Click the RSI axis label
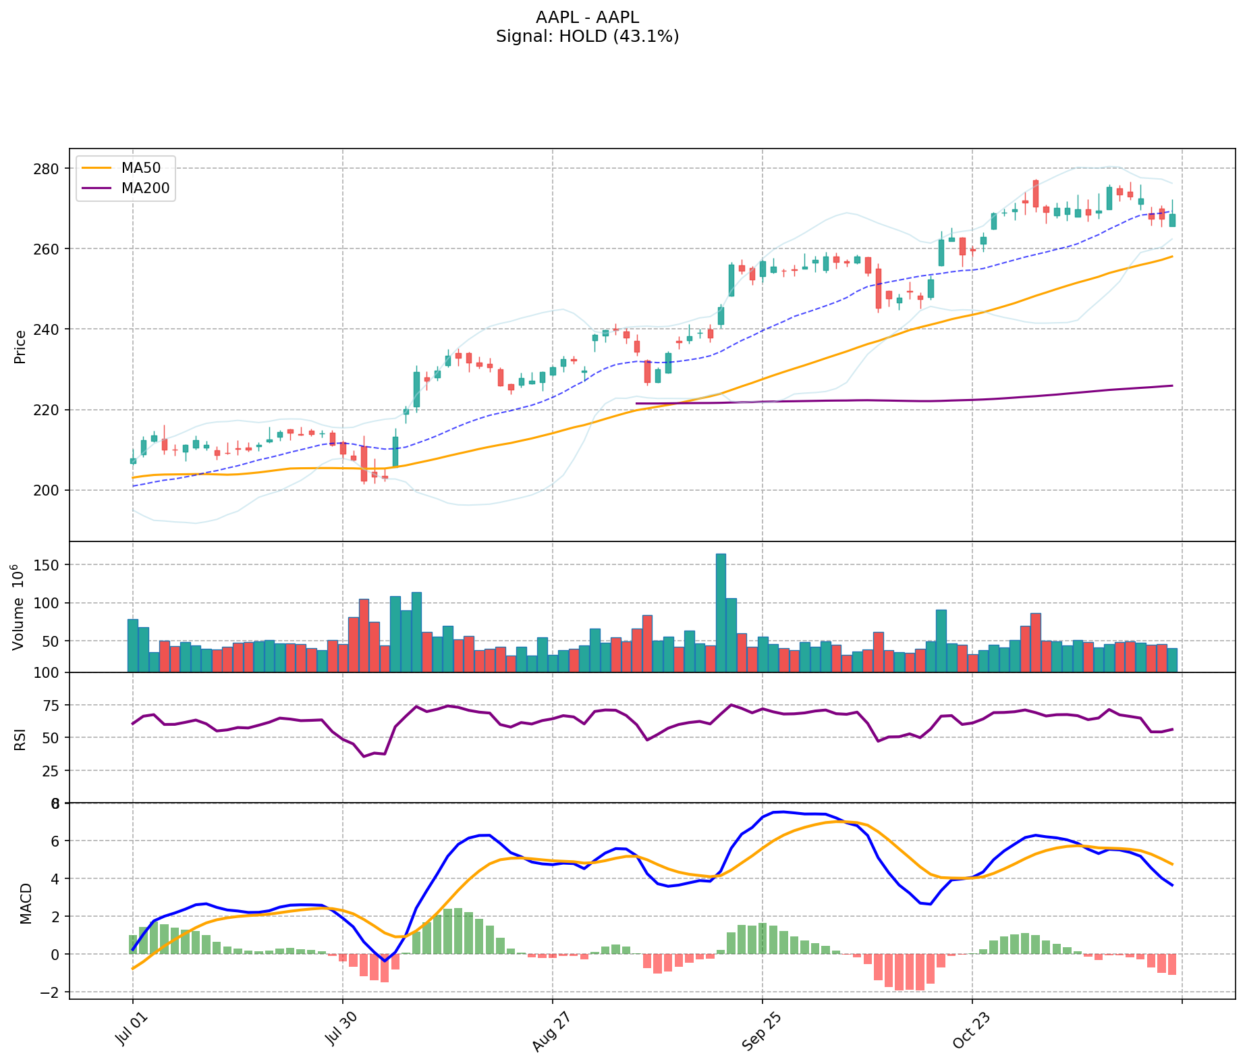 (20, 739)
